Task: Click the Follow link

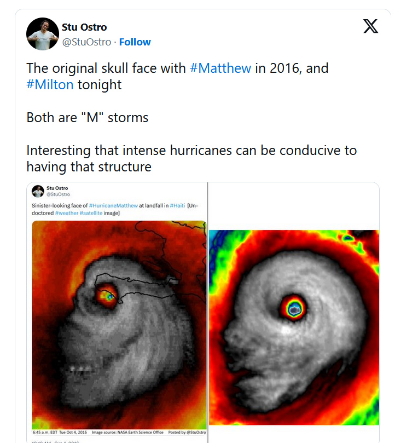Action: coord(135,42)
